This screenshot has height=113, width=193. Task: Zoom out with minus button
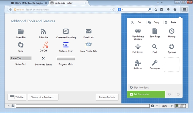(x=157, y=106)
